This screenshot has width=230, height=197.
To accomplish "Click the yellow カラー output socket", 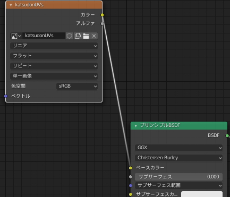I will point(102,15).
